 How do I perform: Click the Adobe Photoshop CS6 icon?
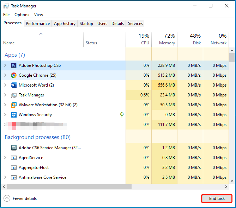click(x=14, y=65)
